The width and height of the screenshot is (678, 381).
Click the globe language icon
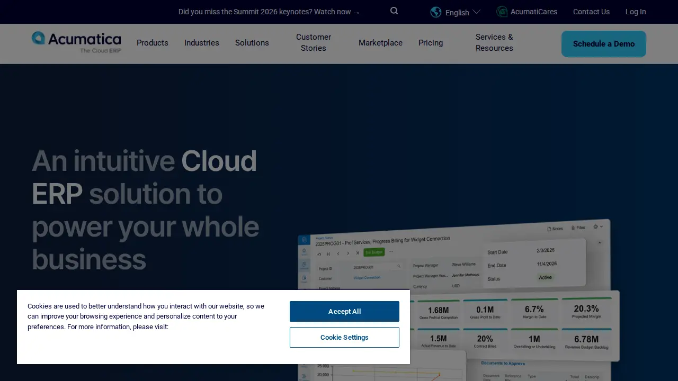[x=436, y=12]
